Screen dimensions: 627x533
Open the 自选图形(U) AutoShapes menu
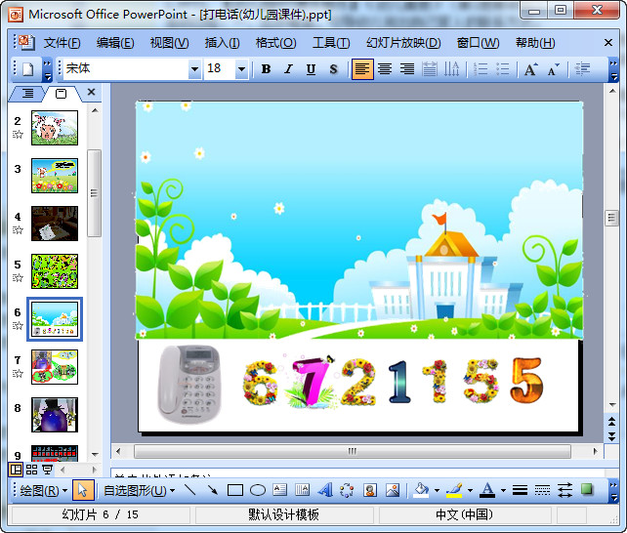pyautogui.click(x=139, y=490)
